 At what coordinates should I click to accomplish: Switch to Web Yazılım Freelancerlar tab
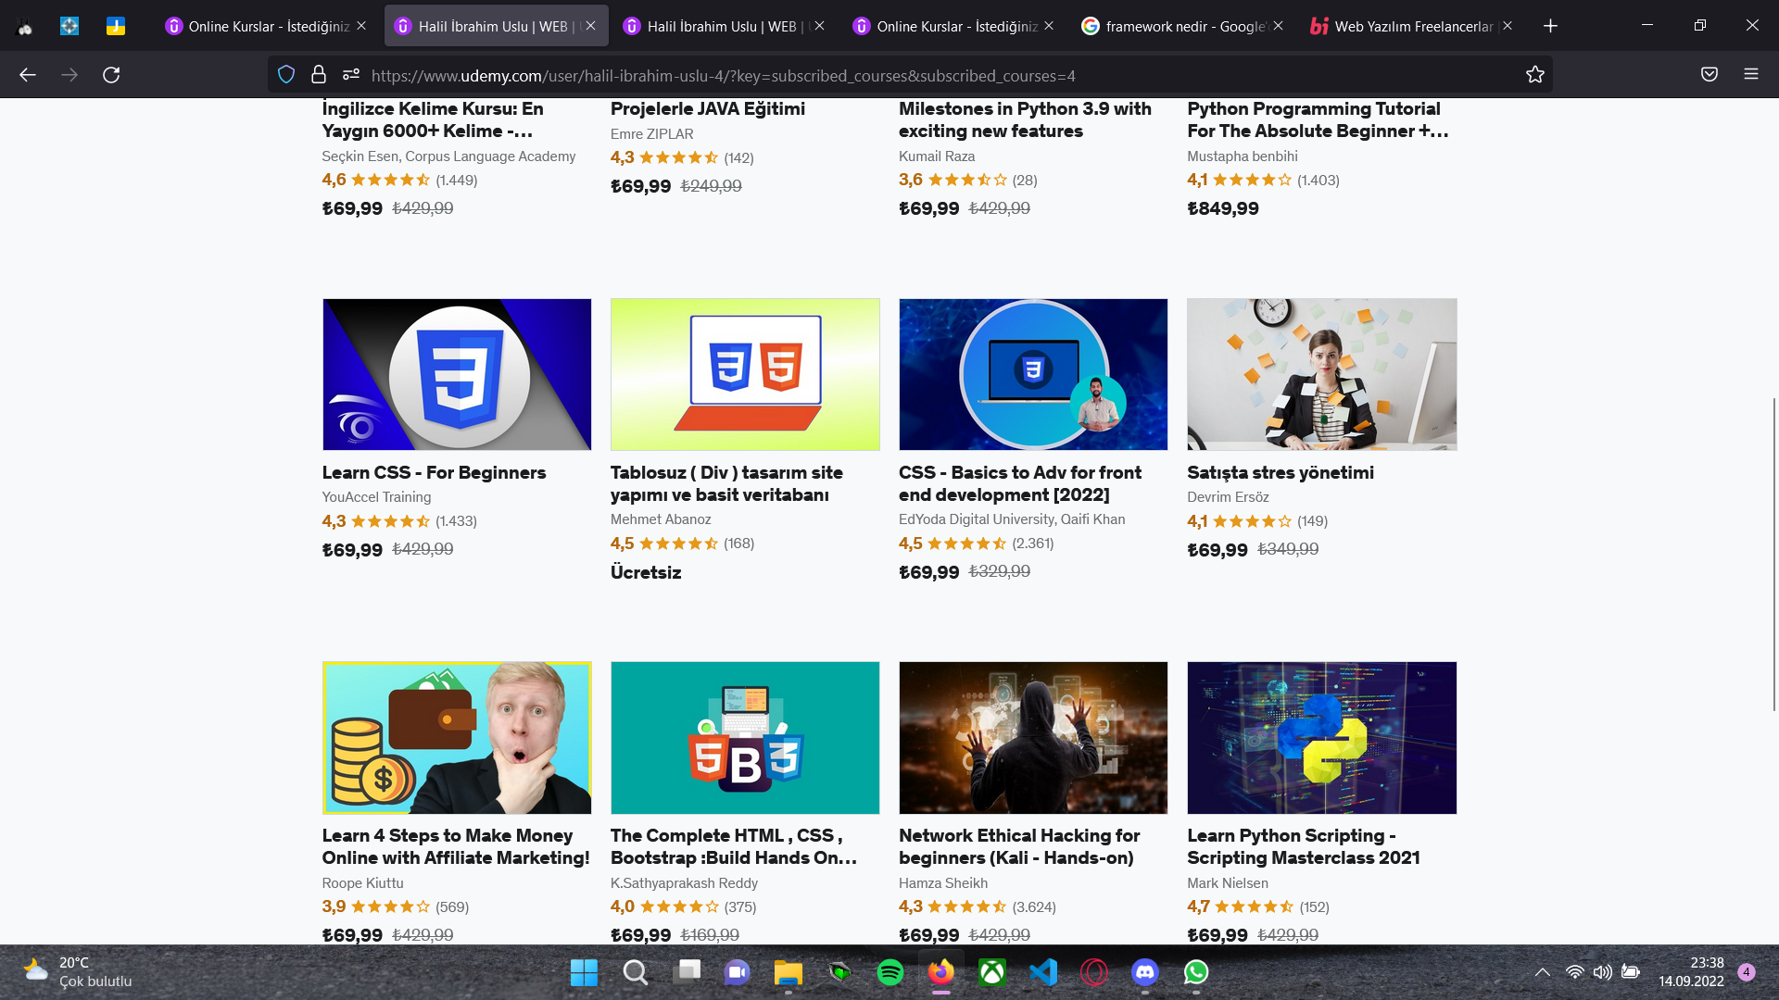tap(1412, 26)
